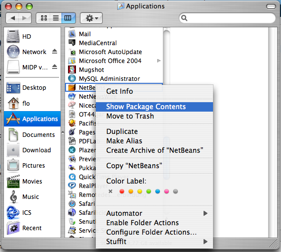Apply the yellow color label
This screenshot has height=252, width=281.
[x=140, y=191]
